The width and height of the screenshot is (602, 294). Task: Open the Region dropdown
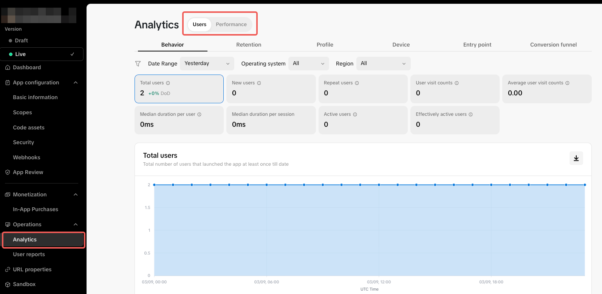(383, 64)
